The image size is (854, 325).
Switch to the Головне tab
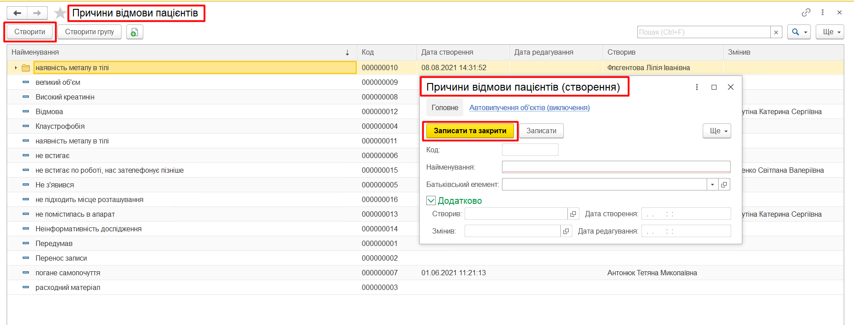(x=445, y=107)
